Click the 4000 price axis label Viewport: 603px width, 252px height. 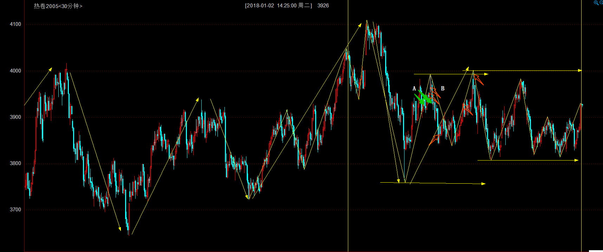click(15, 71)
